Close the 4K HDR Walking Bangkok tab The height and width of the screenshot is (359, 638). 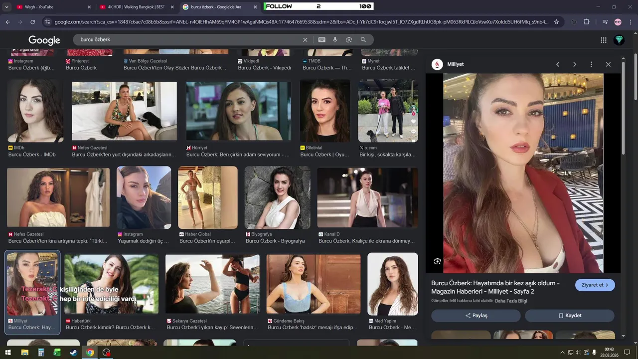[172, 7]
